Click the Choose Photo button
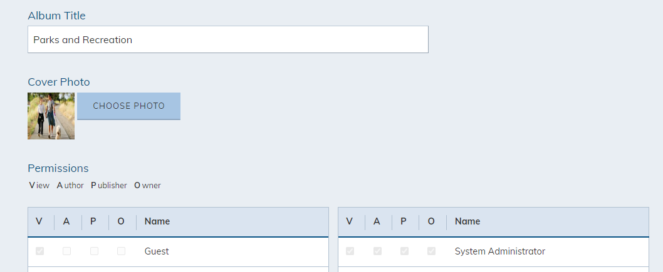663x272 pixels. coord(128,106)
